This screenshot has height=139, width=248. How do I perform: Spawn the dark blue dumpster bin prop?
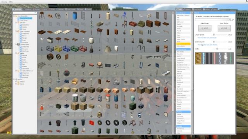point(165,98)
